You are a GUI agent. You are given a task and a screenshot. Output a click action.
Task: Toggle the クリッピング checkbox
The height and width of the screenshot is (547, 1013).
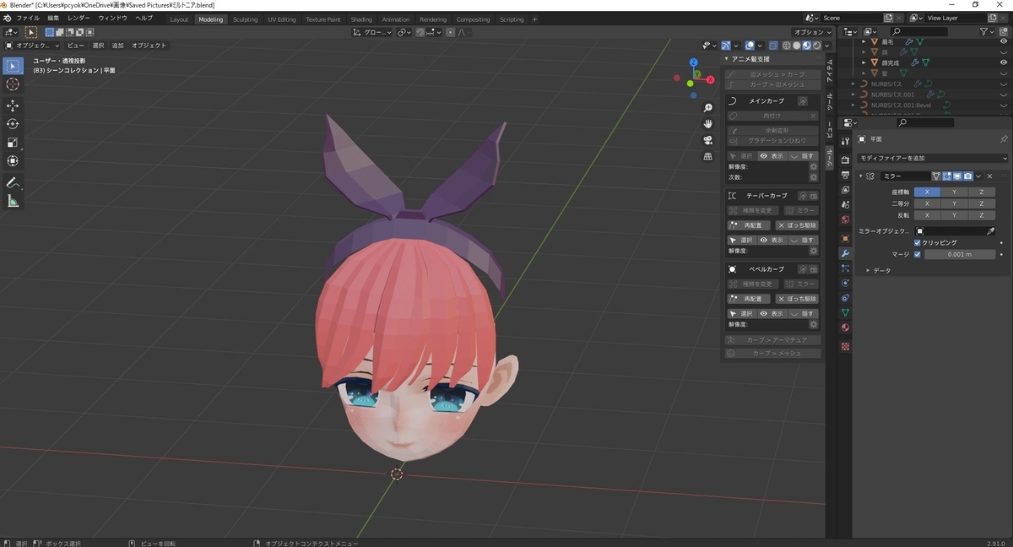tap(918, 242)
